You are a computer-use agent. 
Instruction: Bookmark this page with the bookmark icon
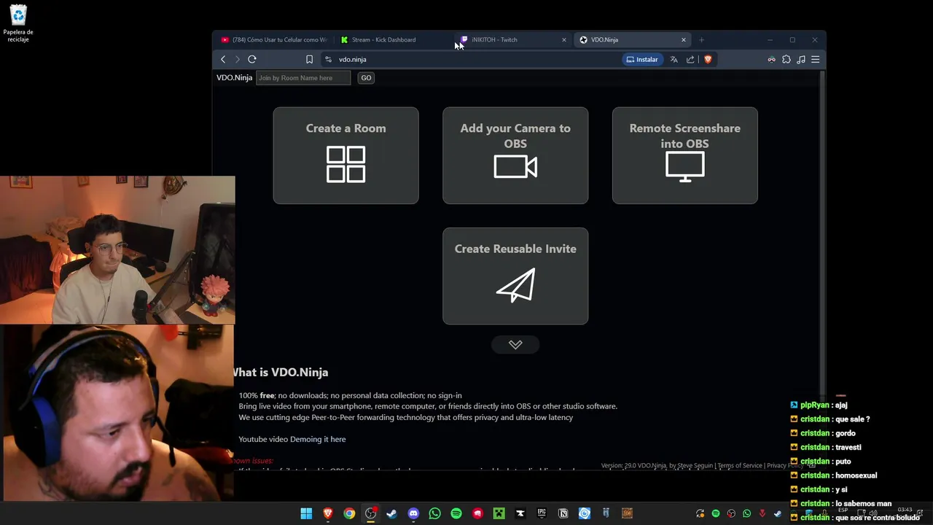[309, 59]
